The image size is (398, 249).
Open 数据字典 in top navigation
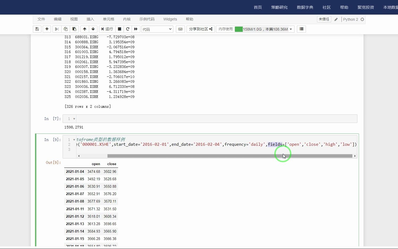(305, 7)
